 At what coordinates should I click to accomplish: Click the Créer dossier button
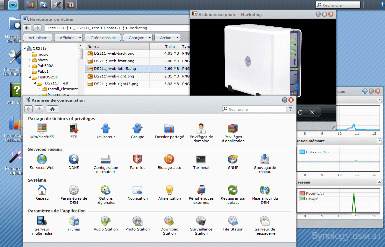point(103,37)
